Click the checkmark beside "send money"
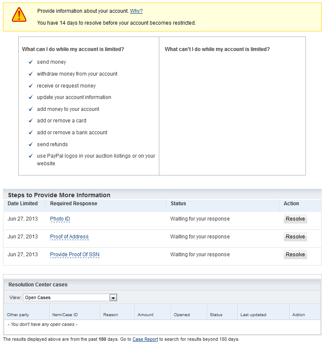325x348 pixels. pyautogui.click(x=31, y=62)
